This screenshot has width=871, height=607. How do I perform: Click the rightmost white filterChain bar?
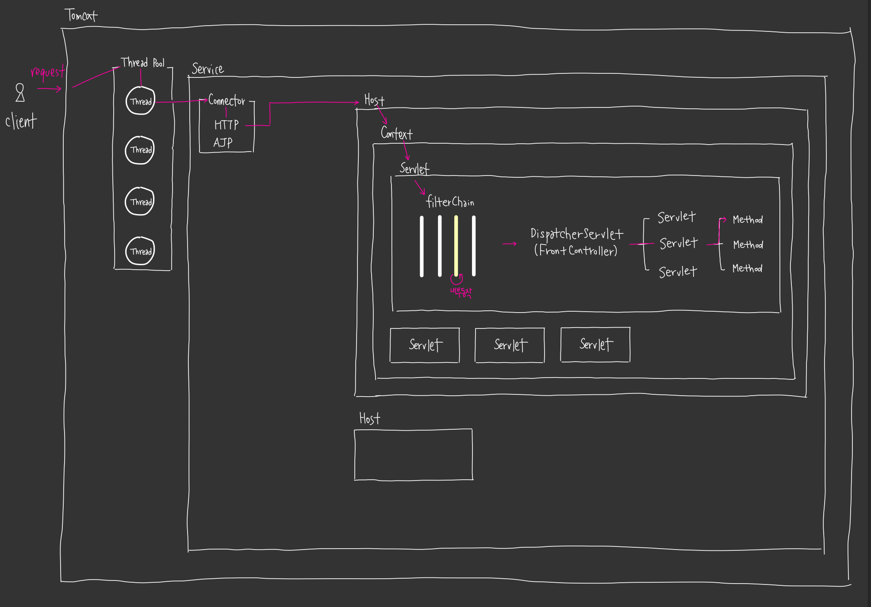coord(474,246)
